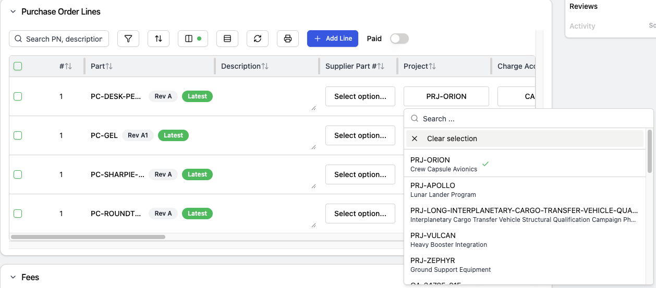Click the Rev A1 badge on PC-GEL
Viewport: 656px width, 288px height.
point(138,135)
